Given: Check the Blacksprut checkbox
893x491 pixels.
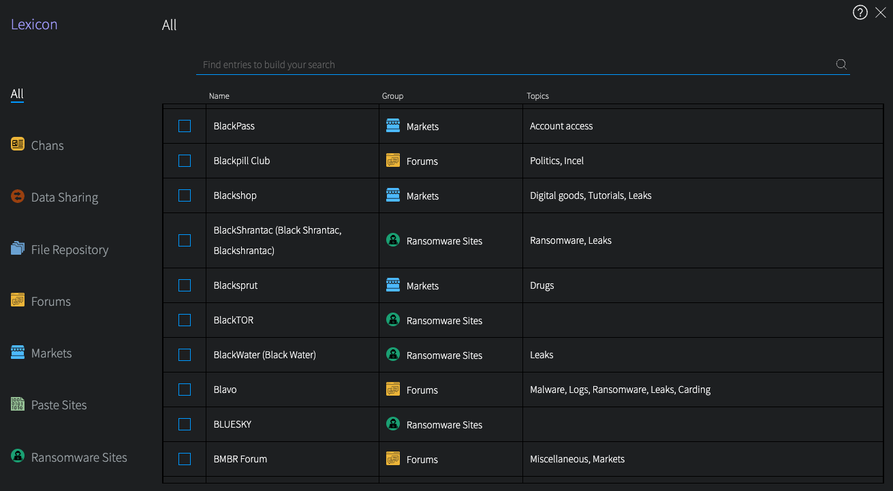Looking at the screenshot, I should 185,285.
